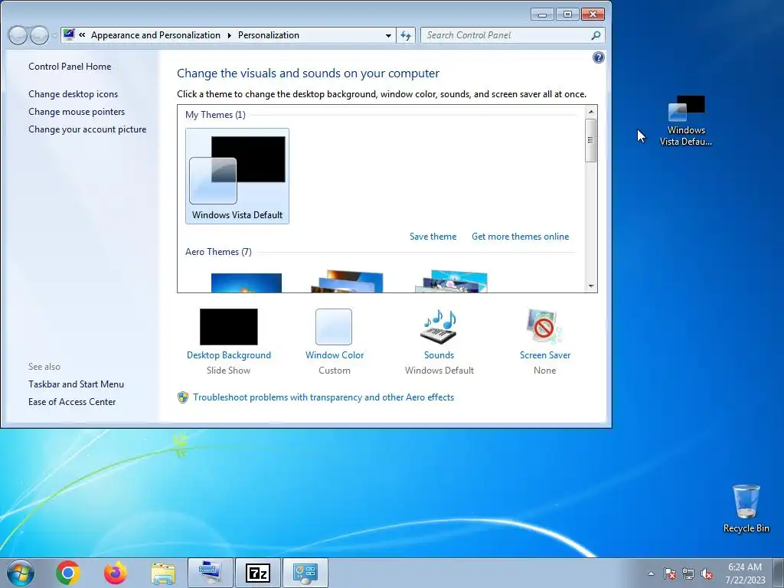Viewport: 784px width, 588px height.
Task: Open 7-Zip from the taskbar
Action: click(258, 573)
